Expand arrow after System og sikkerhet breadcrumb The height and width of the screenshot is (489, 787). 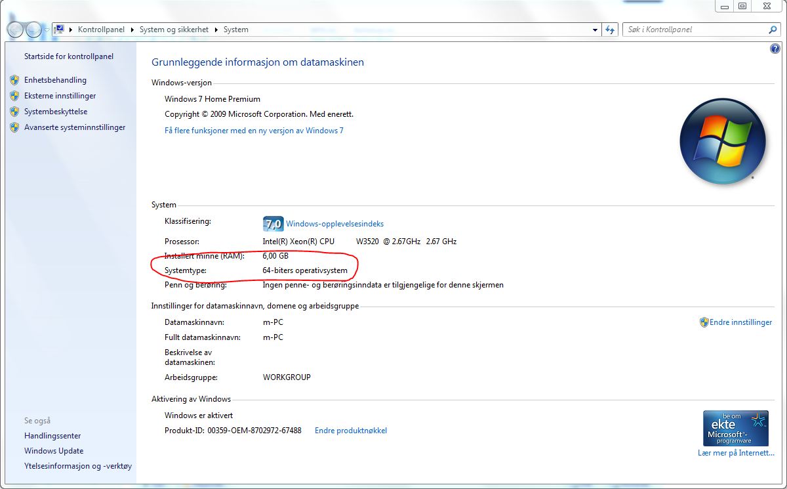click(x=217, y=30)
